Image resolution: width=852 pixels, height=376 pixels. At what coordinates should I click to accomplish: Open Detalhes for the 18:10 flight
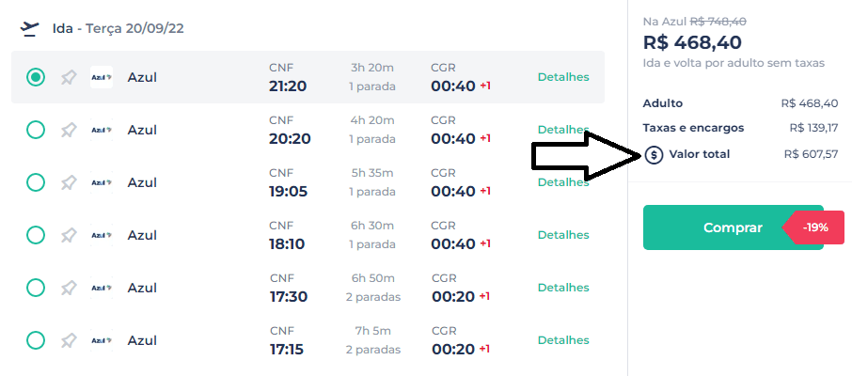[563, 235]
